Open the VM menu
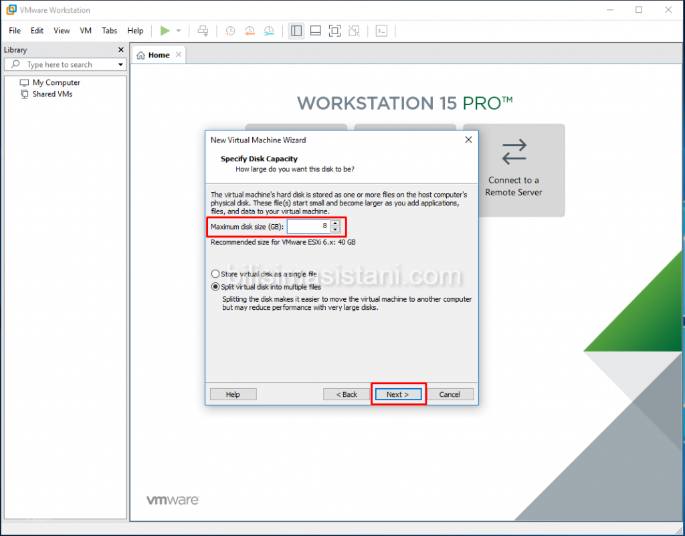Image resolution: width=685 pixels, height=536 pixels. tap(86, 31)
